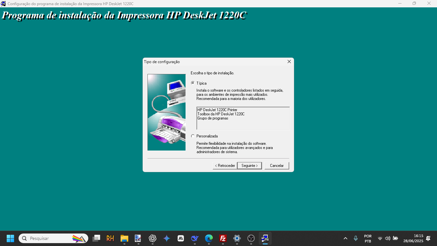Minimize the HP installer window
Image resolution: width=437 pixels, height=246 pixels.
[400, 4]
